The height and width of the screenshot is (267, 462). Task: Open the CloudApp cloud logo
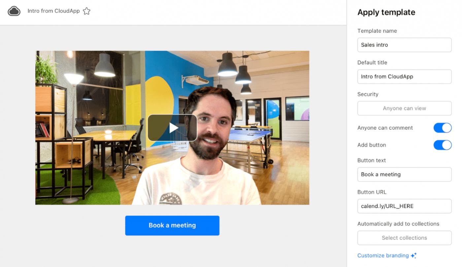14,11
